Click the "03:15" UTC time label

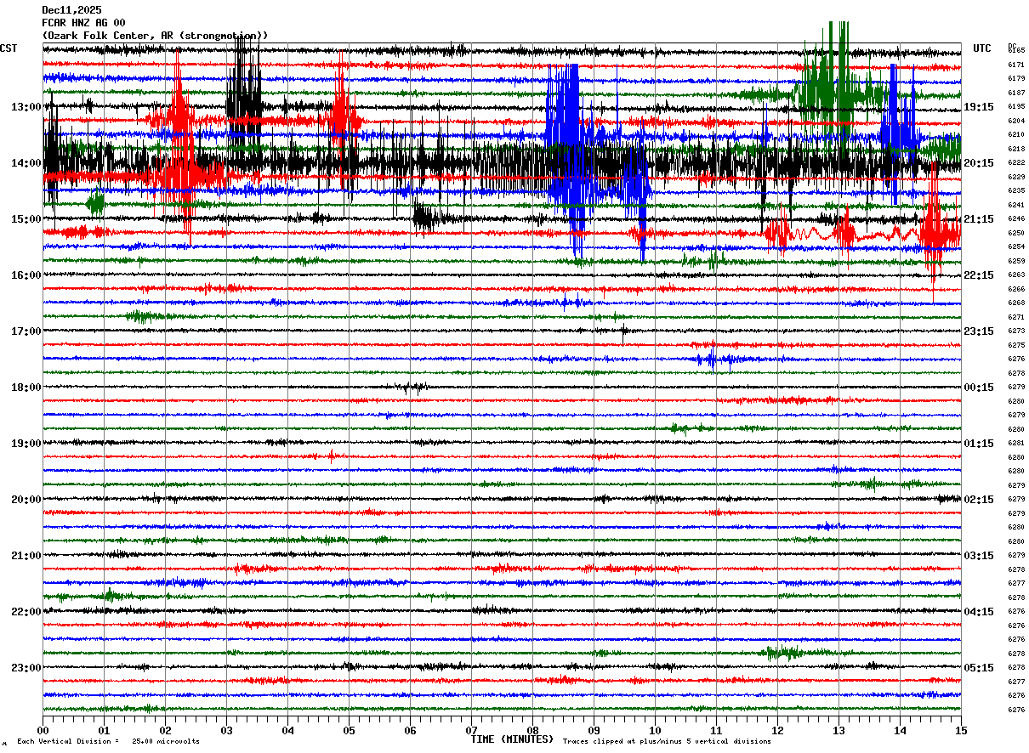[979, 556]
